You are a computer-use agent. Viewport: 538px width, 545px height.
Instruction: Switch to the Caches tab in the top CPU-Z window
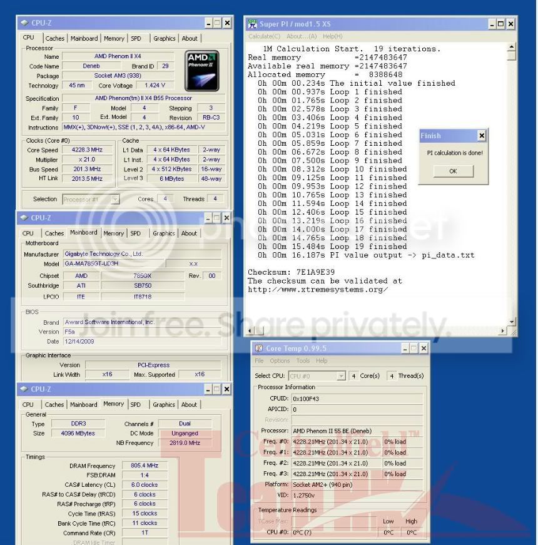[54, 38]
